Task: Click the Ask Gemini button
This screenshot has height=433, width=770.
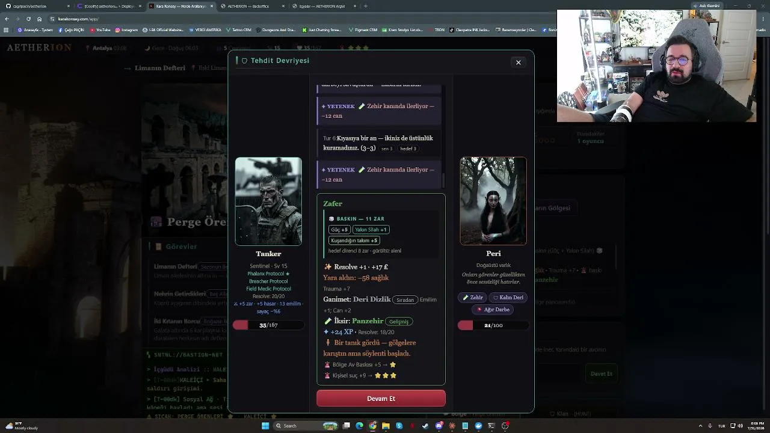Action: pyautogui.click(x=706, y=6)
